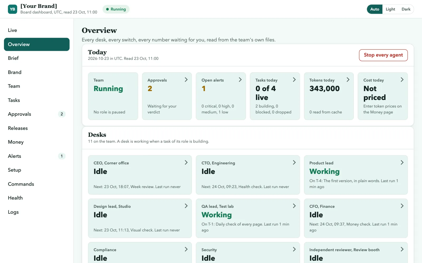The width and height of the screenshot is (422, 263).
Task: Click Team Running summary card
Action: tap(113, 96)
